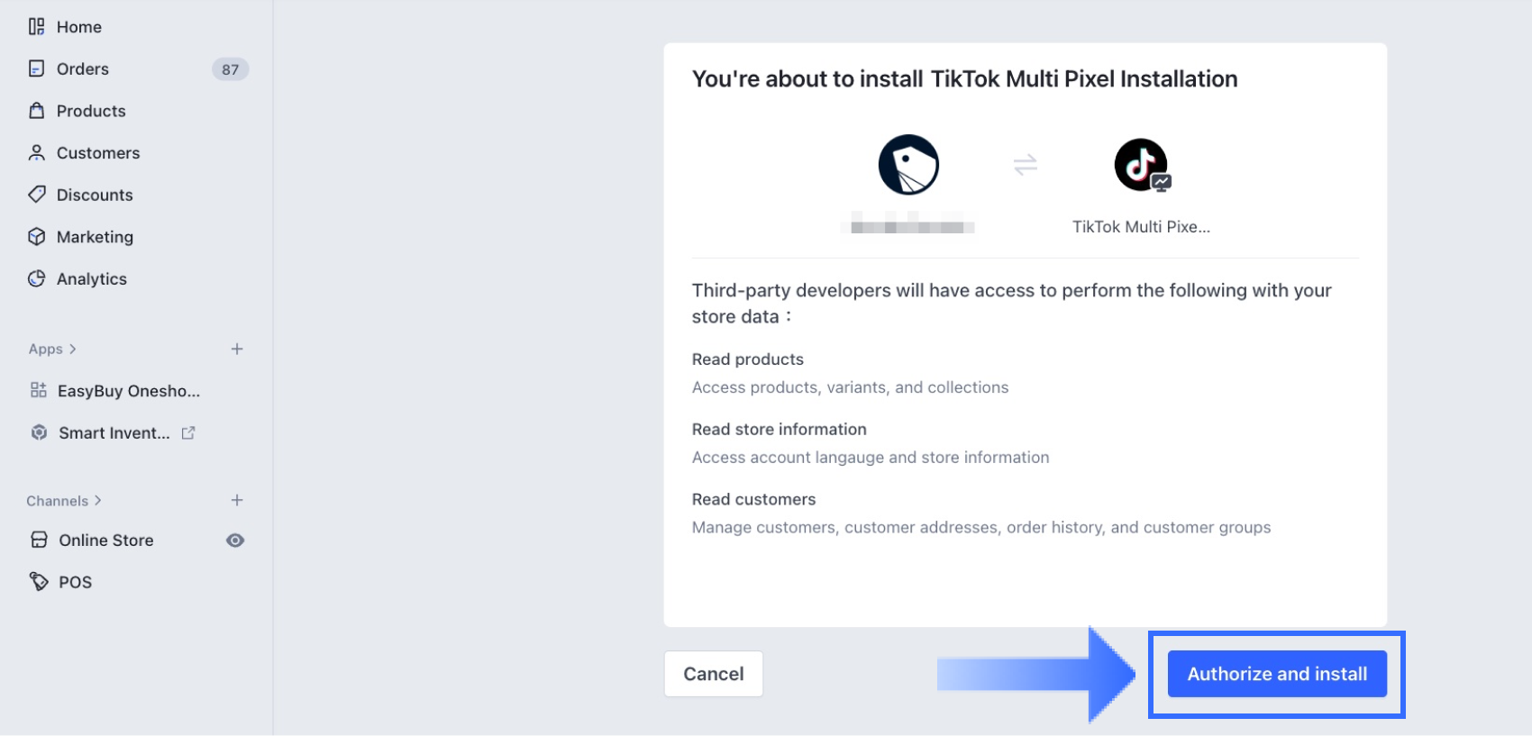1532x736 pixels.
Task: Click the Orders icon in sidebar
Action: coord(36,69)
